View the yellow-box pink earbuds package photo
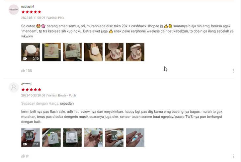 [51, 52]
